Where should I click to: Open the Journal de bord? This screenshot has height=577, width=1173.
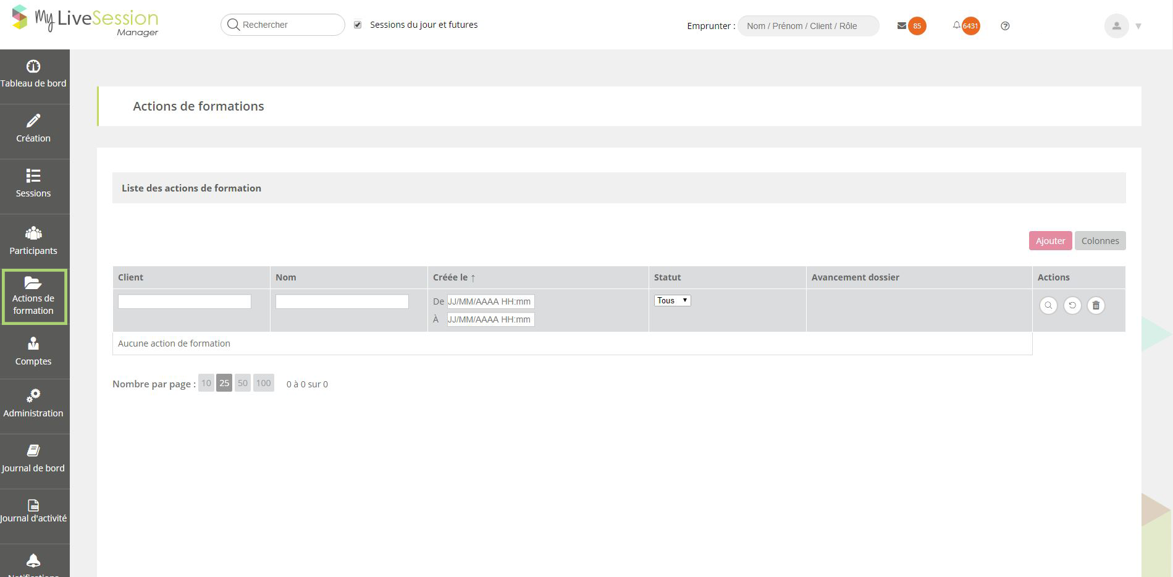tap(33, 459)
